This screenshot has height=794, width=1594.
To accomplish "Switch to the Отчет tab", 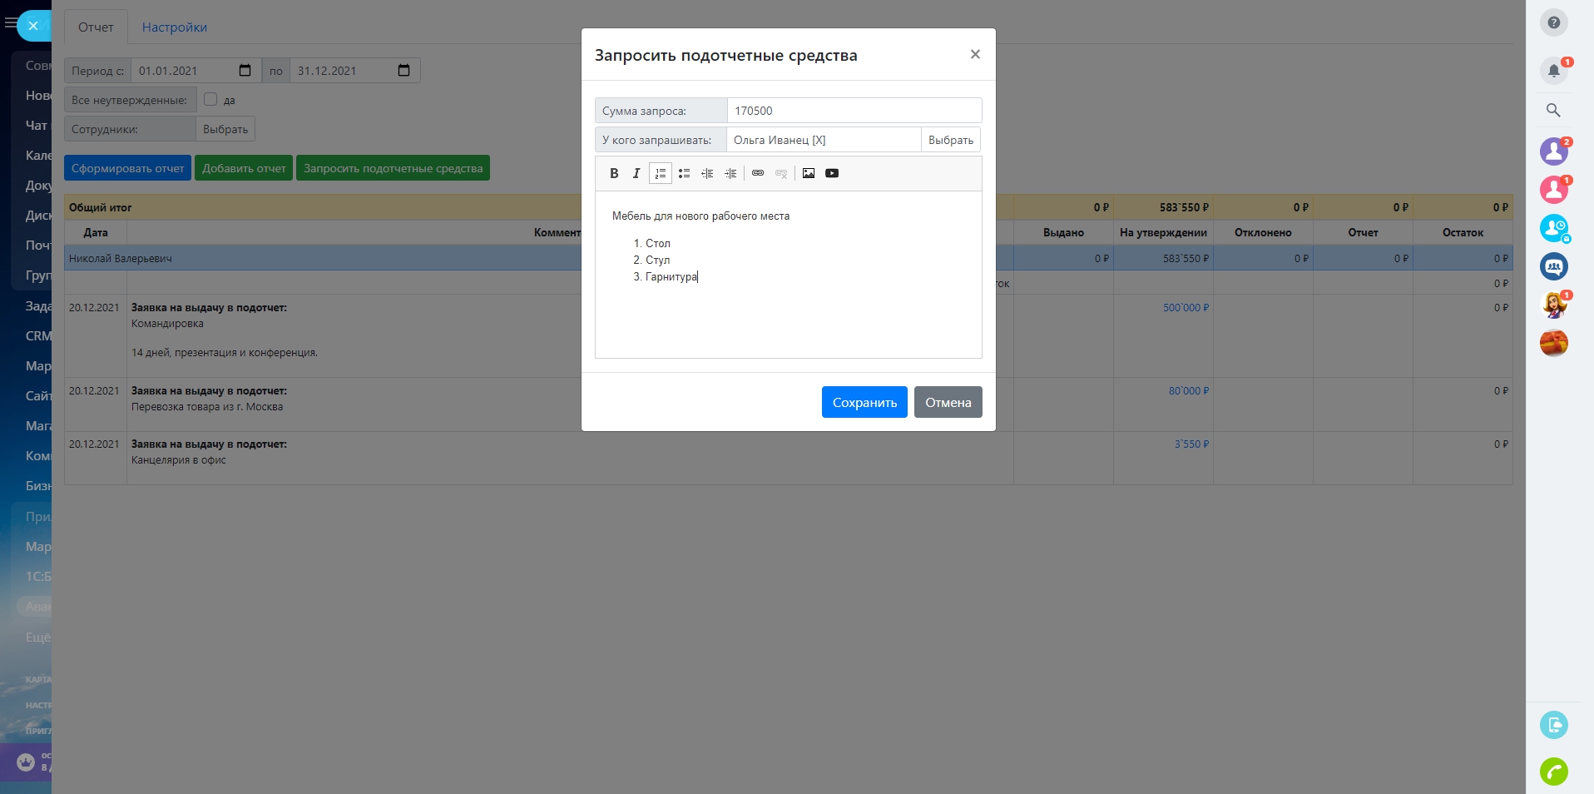I will click(96, 27).
